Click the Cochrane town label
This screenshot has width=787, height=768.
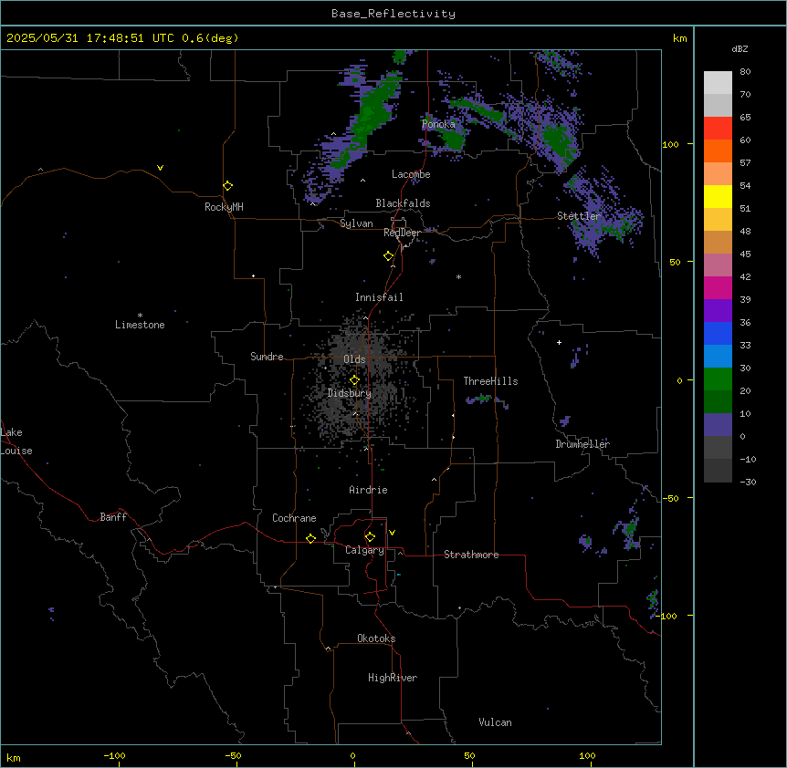click(294, 518)
